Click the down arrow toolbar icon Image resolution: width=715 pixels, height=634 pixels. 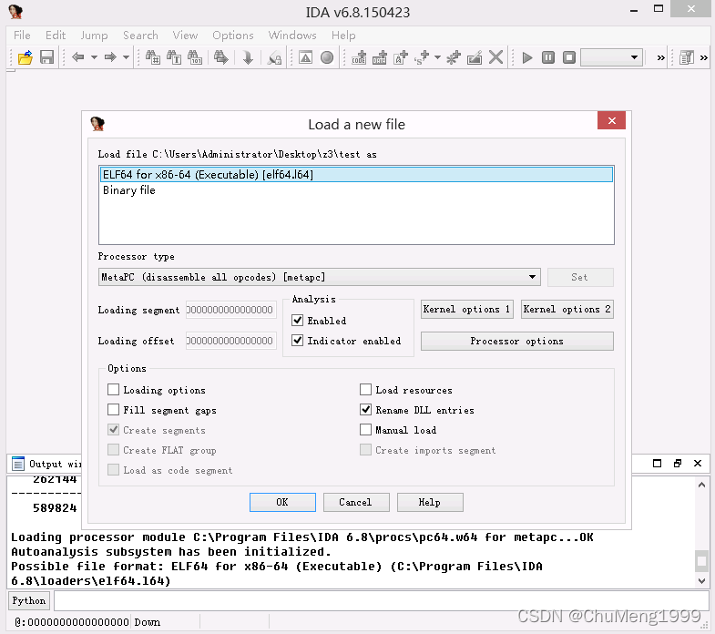(248, 57)
